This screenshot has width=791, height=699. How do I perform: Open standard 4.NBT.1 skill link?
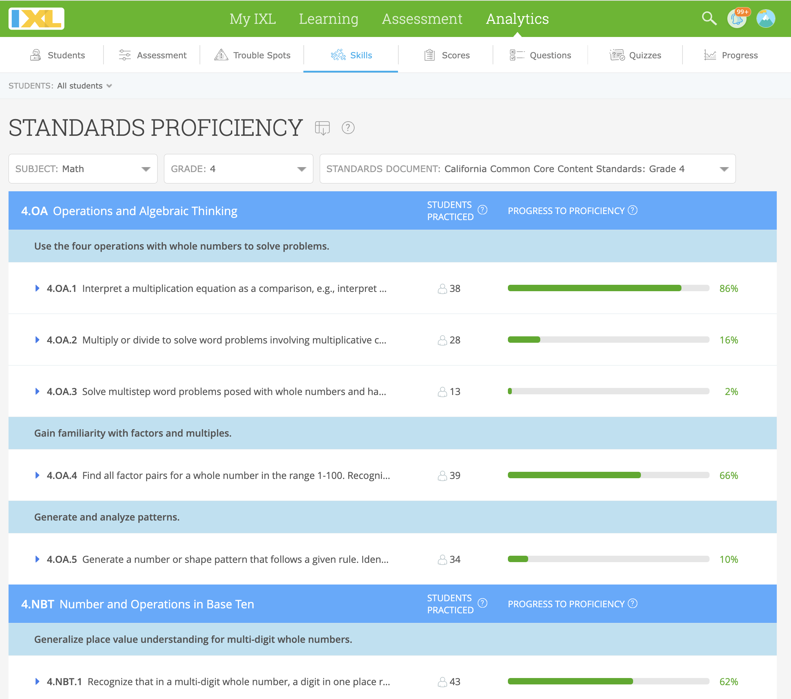coord(64,682)
